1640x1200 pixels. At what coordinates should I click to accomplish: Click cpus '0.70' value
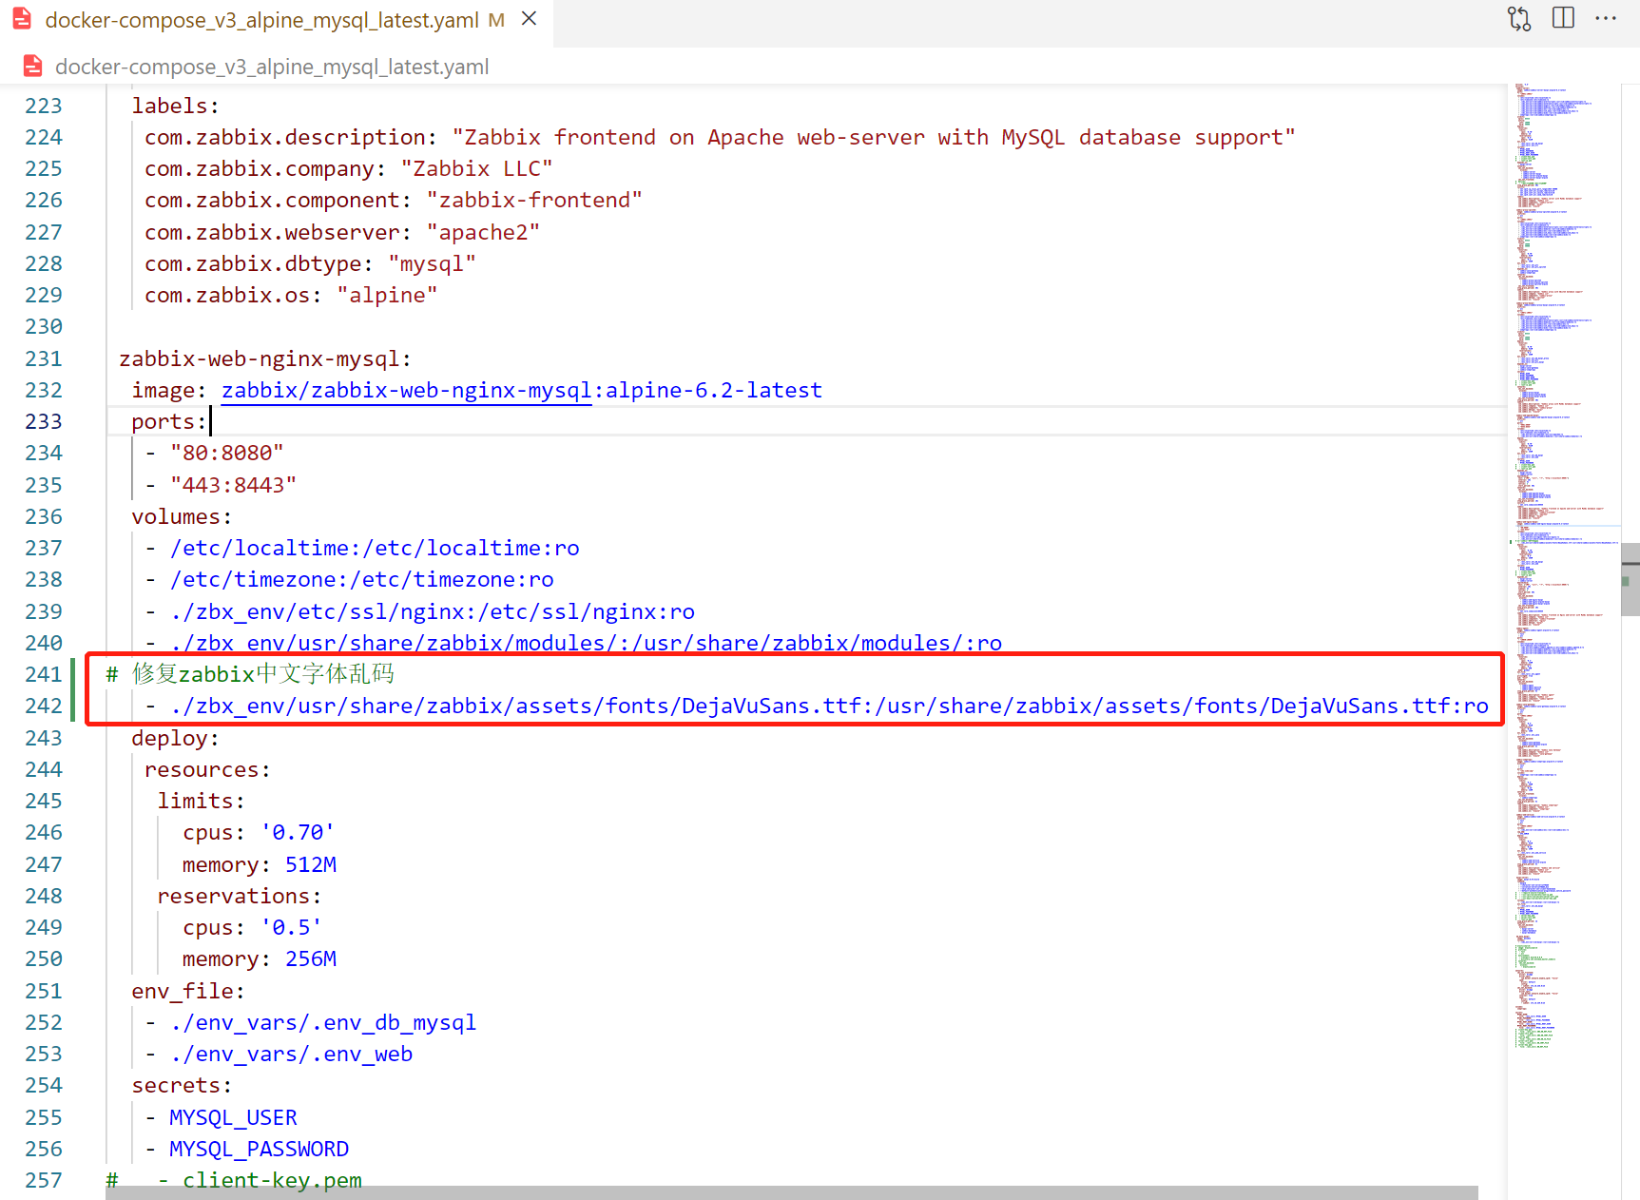click(x=299, y=832)
